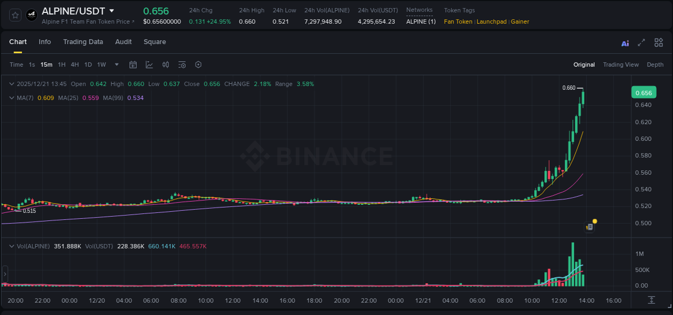Open the date range calendar tool

(x=133, y=65)
